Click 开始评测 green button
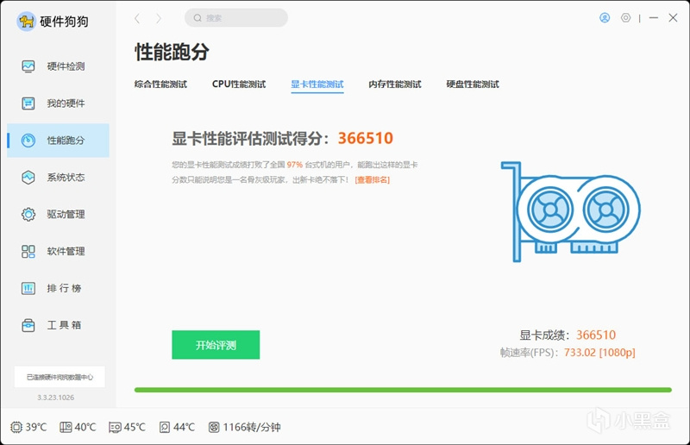Viewport: 690px width, 445px height. pos(216,345)
